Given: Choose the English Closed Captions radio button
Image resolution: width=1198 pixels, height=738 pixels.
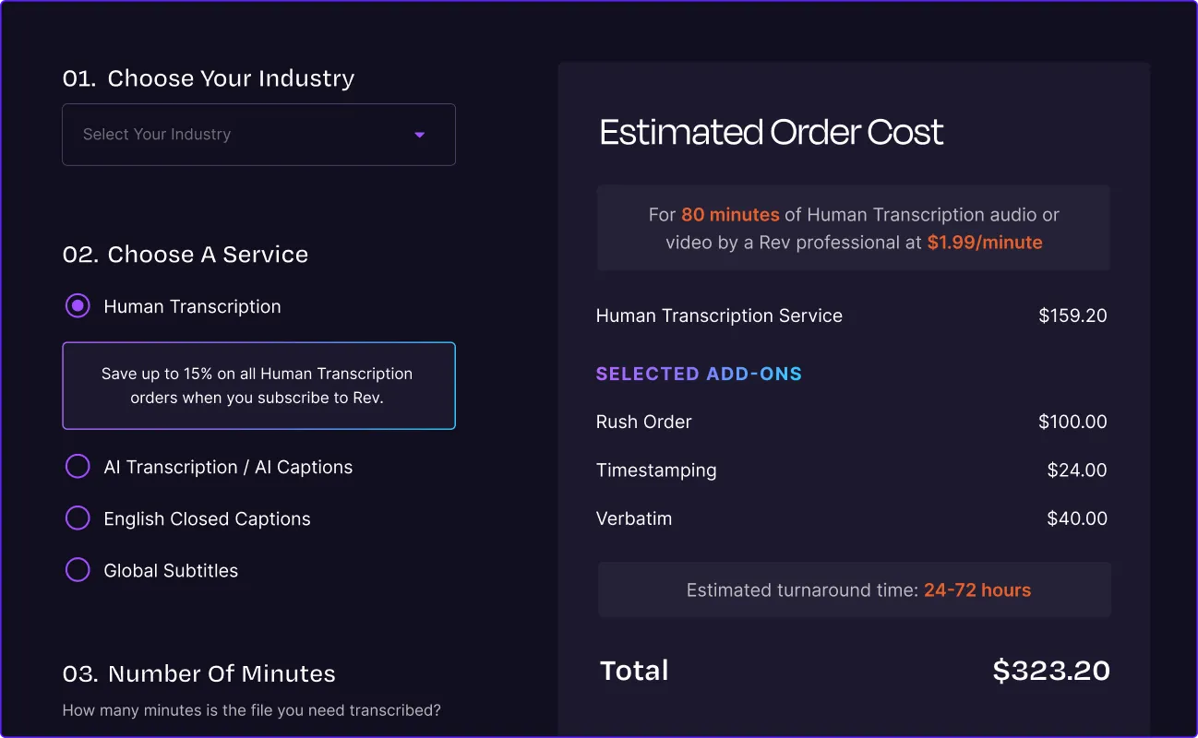Looking at the screenshot, I should (78, 518).
